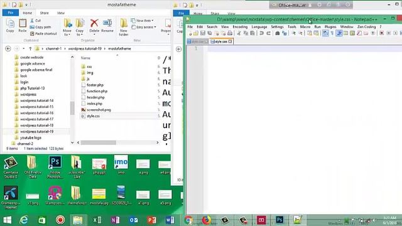Viewport: 402px width, 226px height.
Task: Open the Zen Coding menu in Notepad++
Action: tap(366, 26)
